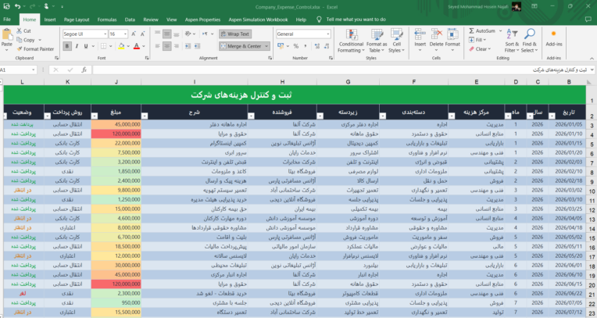Click Increase Indent icon
This screenshot has width=597, height=318.
(197, 46)
